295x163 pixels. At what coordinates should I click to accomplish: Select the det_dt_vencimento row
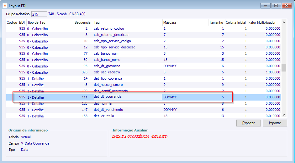coord(144,110)
